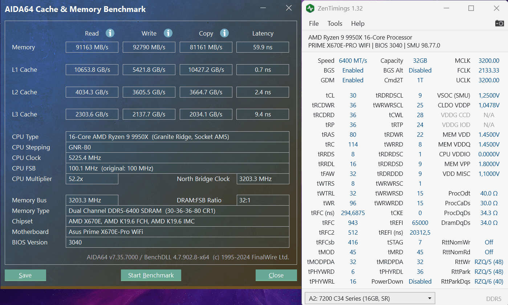Screen dimensions: 508x305
Task: Click the Chipset field AMD X670E
Action: point(178,221)
